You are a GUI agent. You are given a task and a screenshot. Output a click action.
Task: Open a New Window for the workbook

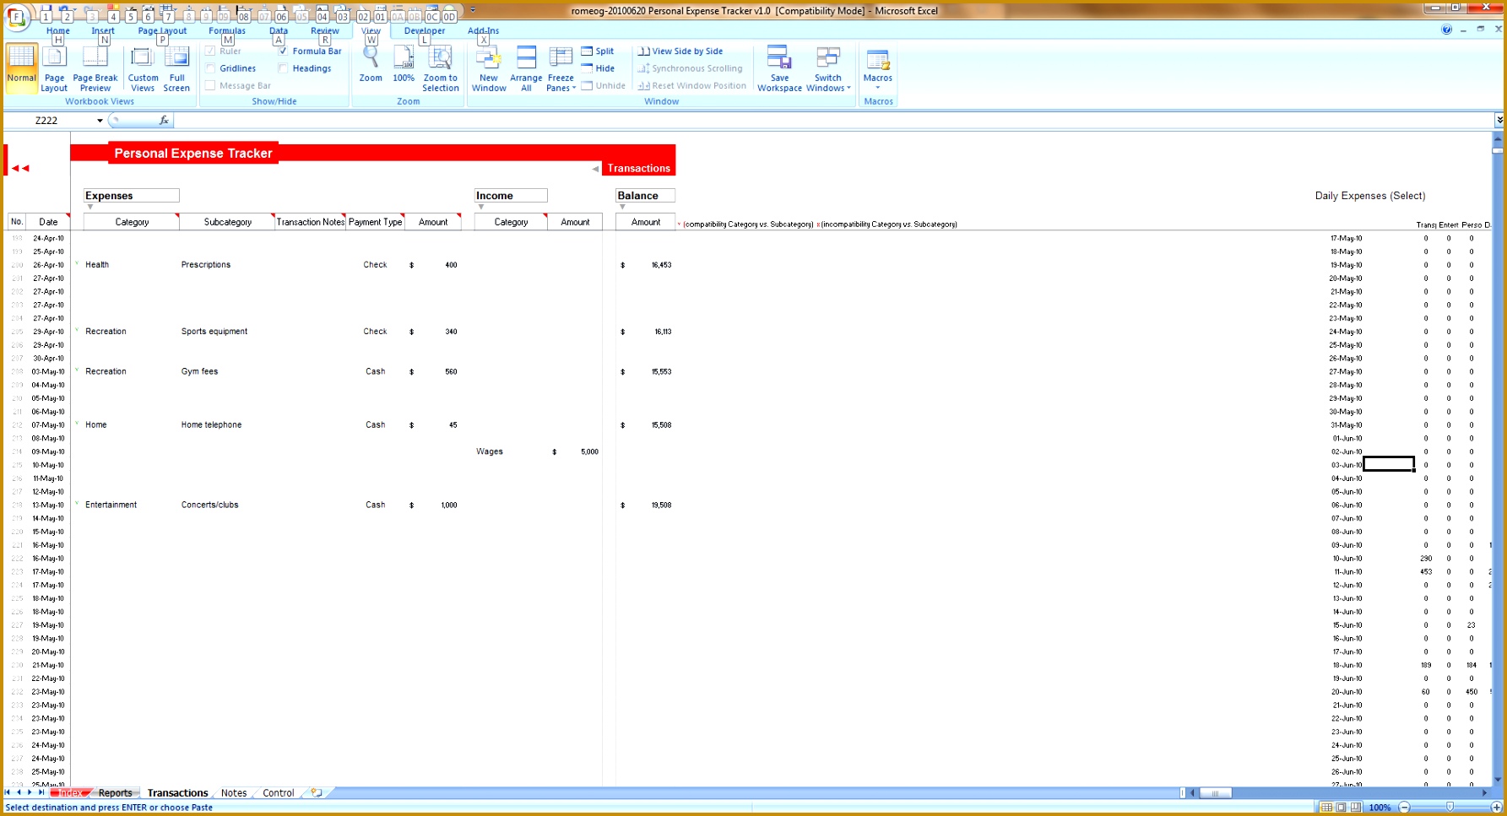tap(488, 68)
